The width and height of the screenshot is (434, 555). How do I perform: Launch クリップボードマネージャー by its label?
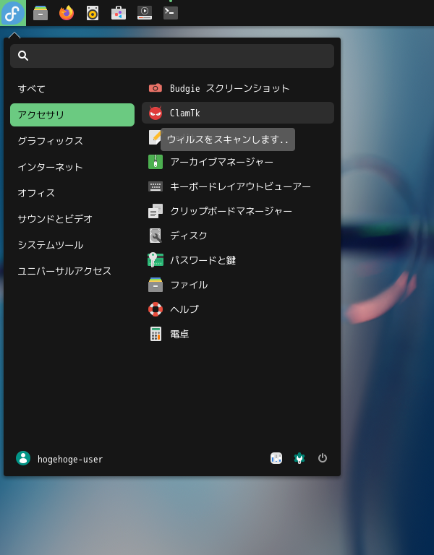tap(231, 211)
